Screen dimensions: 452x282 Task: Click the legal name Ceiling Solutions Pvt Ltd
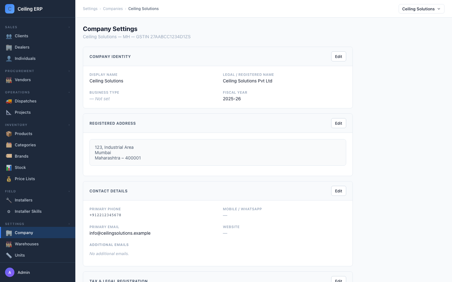(x=247, y=81)
